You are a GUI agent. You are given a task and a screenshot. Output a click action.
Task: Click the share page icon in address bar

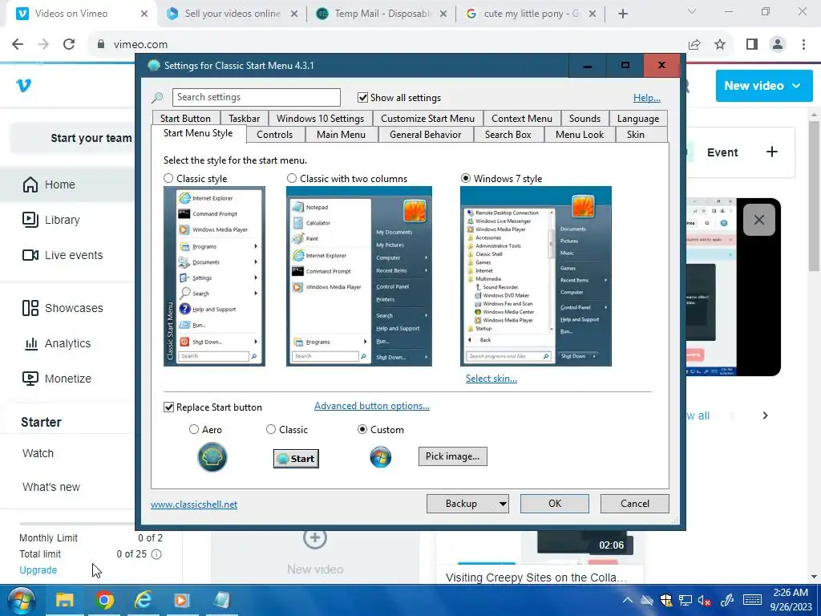[694, 45]
